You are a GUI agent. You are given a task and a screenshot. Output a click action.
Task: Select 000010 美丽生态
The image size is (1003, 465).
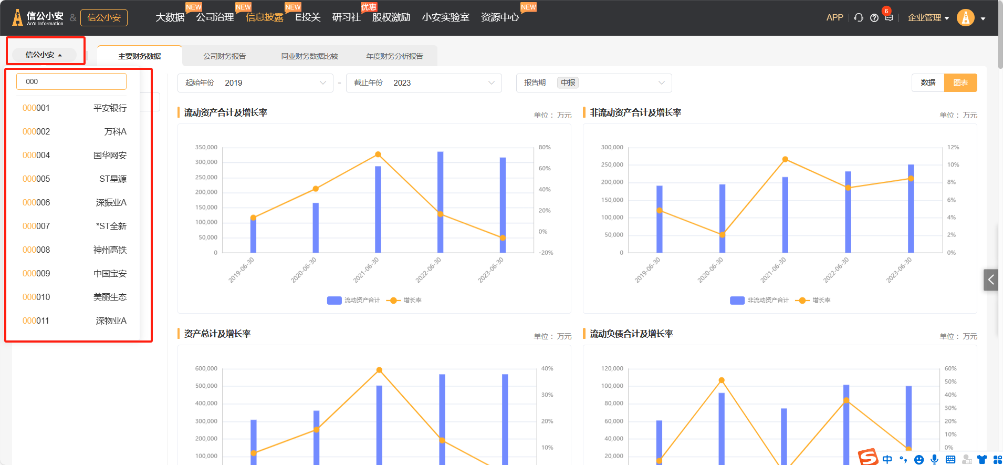(x=74, y=297)
